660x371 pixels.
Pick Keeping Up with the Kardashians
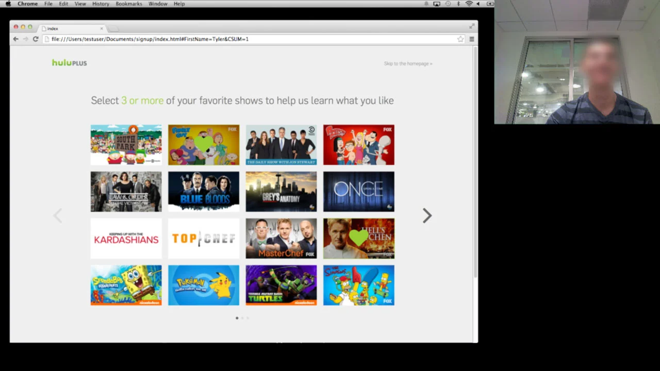click(126, 239)
